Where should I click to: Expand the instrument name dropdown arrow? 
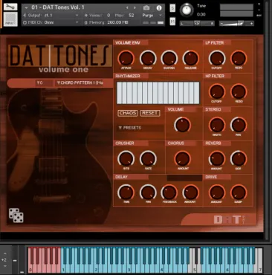pos(26,8)
